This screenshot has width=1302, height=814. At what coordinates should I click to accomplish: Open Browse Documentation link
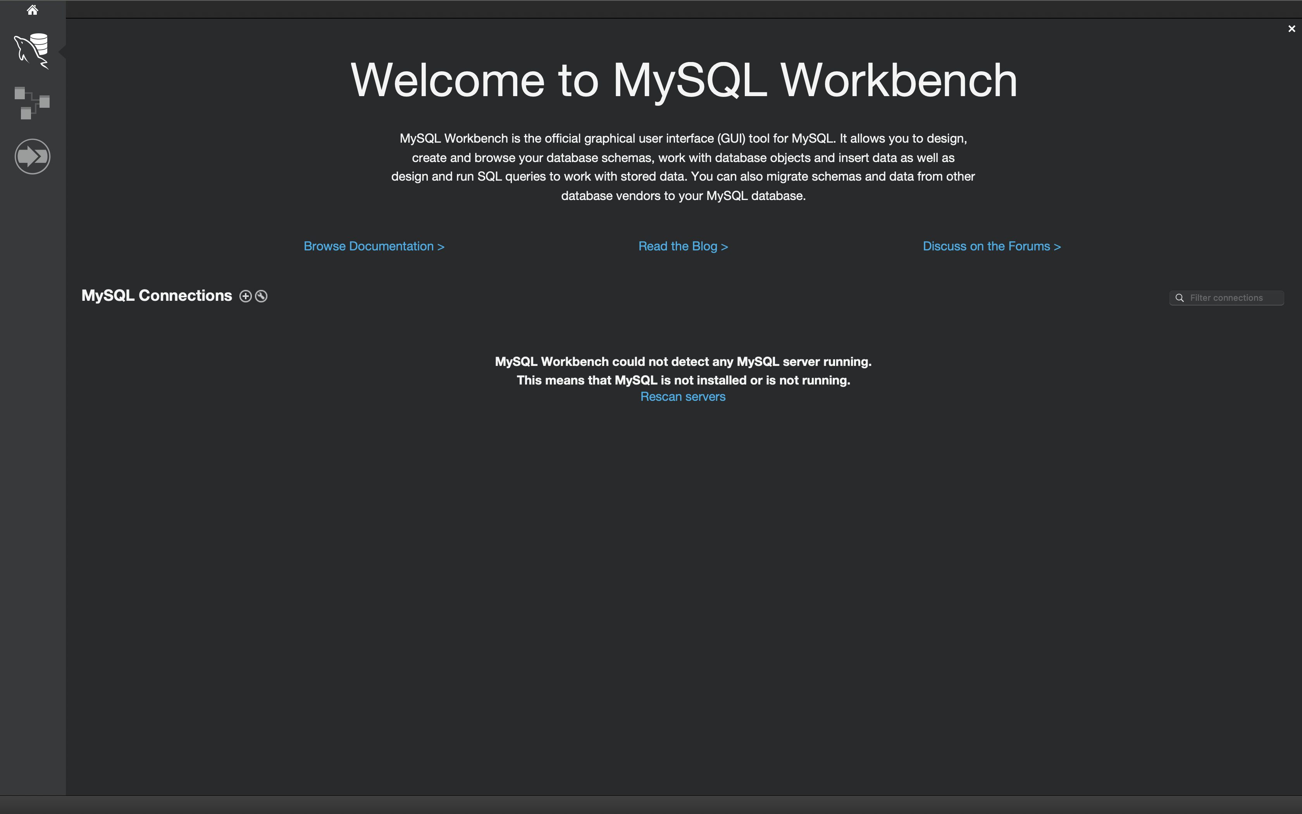pos(374,246)
